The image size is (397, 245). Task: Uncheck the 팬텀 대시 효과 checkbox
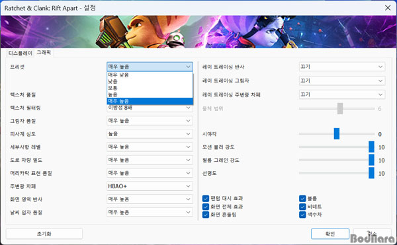[x=206, y=199]
